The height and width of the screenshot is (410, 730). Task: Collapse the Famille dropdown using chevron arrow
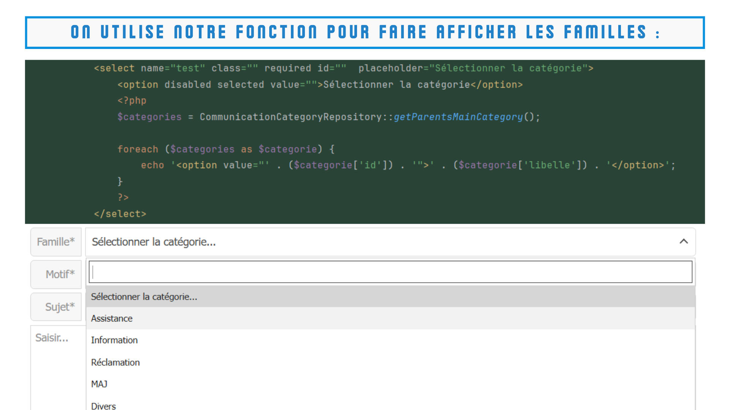pyautogui.click(x=684, y=241)
